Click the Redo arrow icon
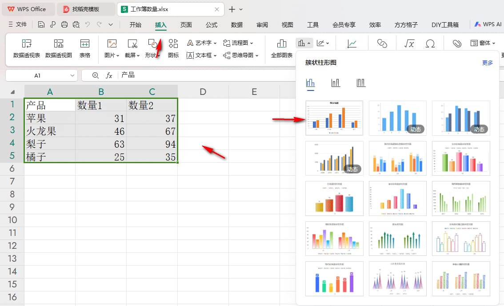Image resolution: width=504 pixels, height=306 pixels. click(99, 24)
